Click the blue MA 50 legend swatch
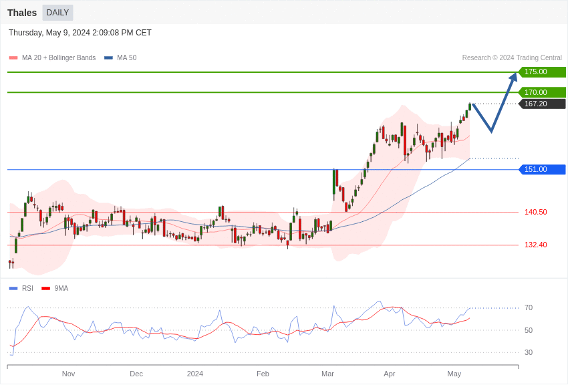The width and height of the screenshot is (568, 385). (108, 58)
